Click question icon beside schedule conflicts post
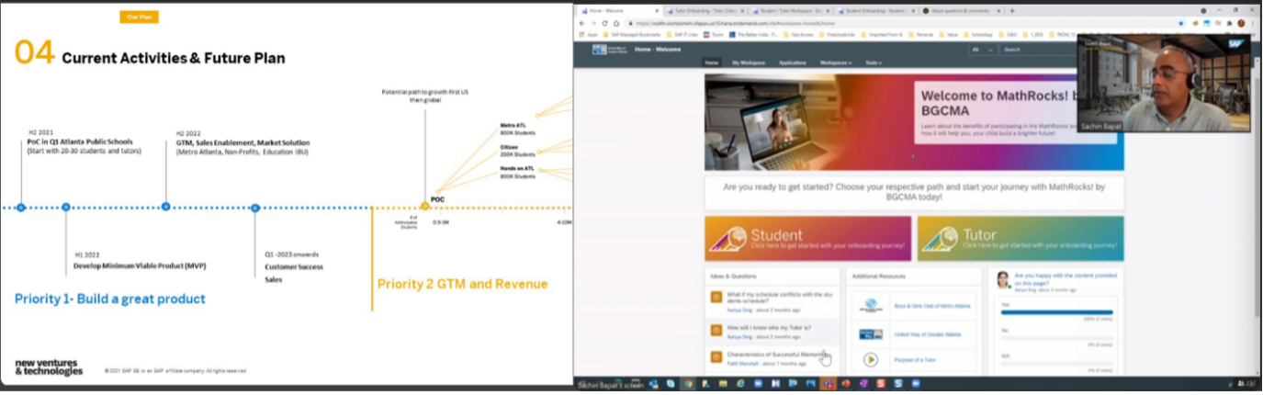 pos(716,297)
